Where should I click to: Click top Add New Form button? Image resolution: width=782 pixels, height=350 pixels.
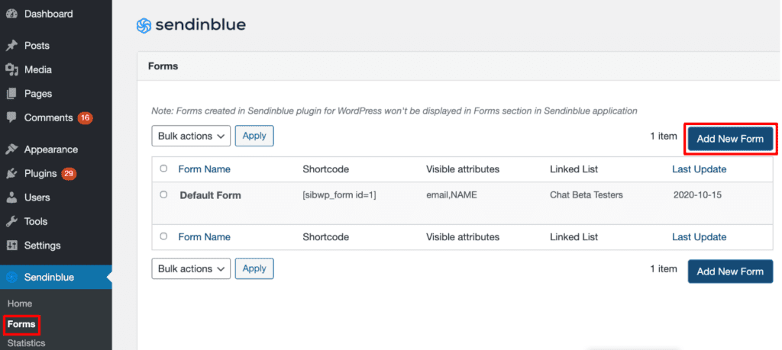click(x=730, y=139)
